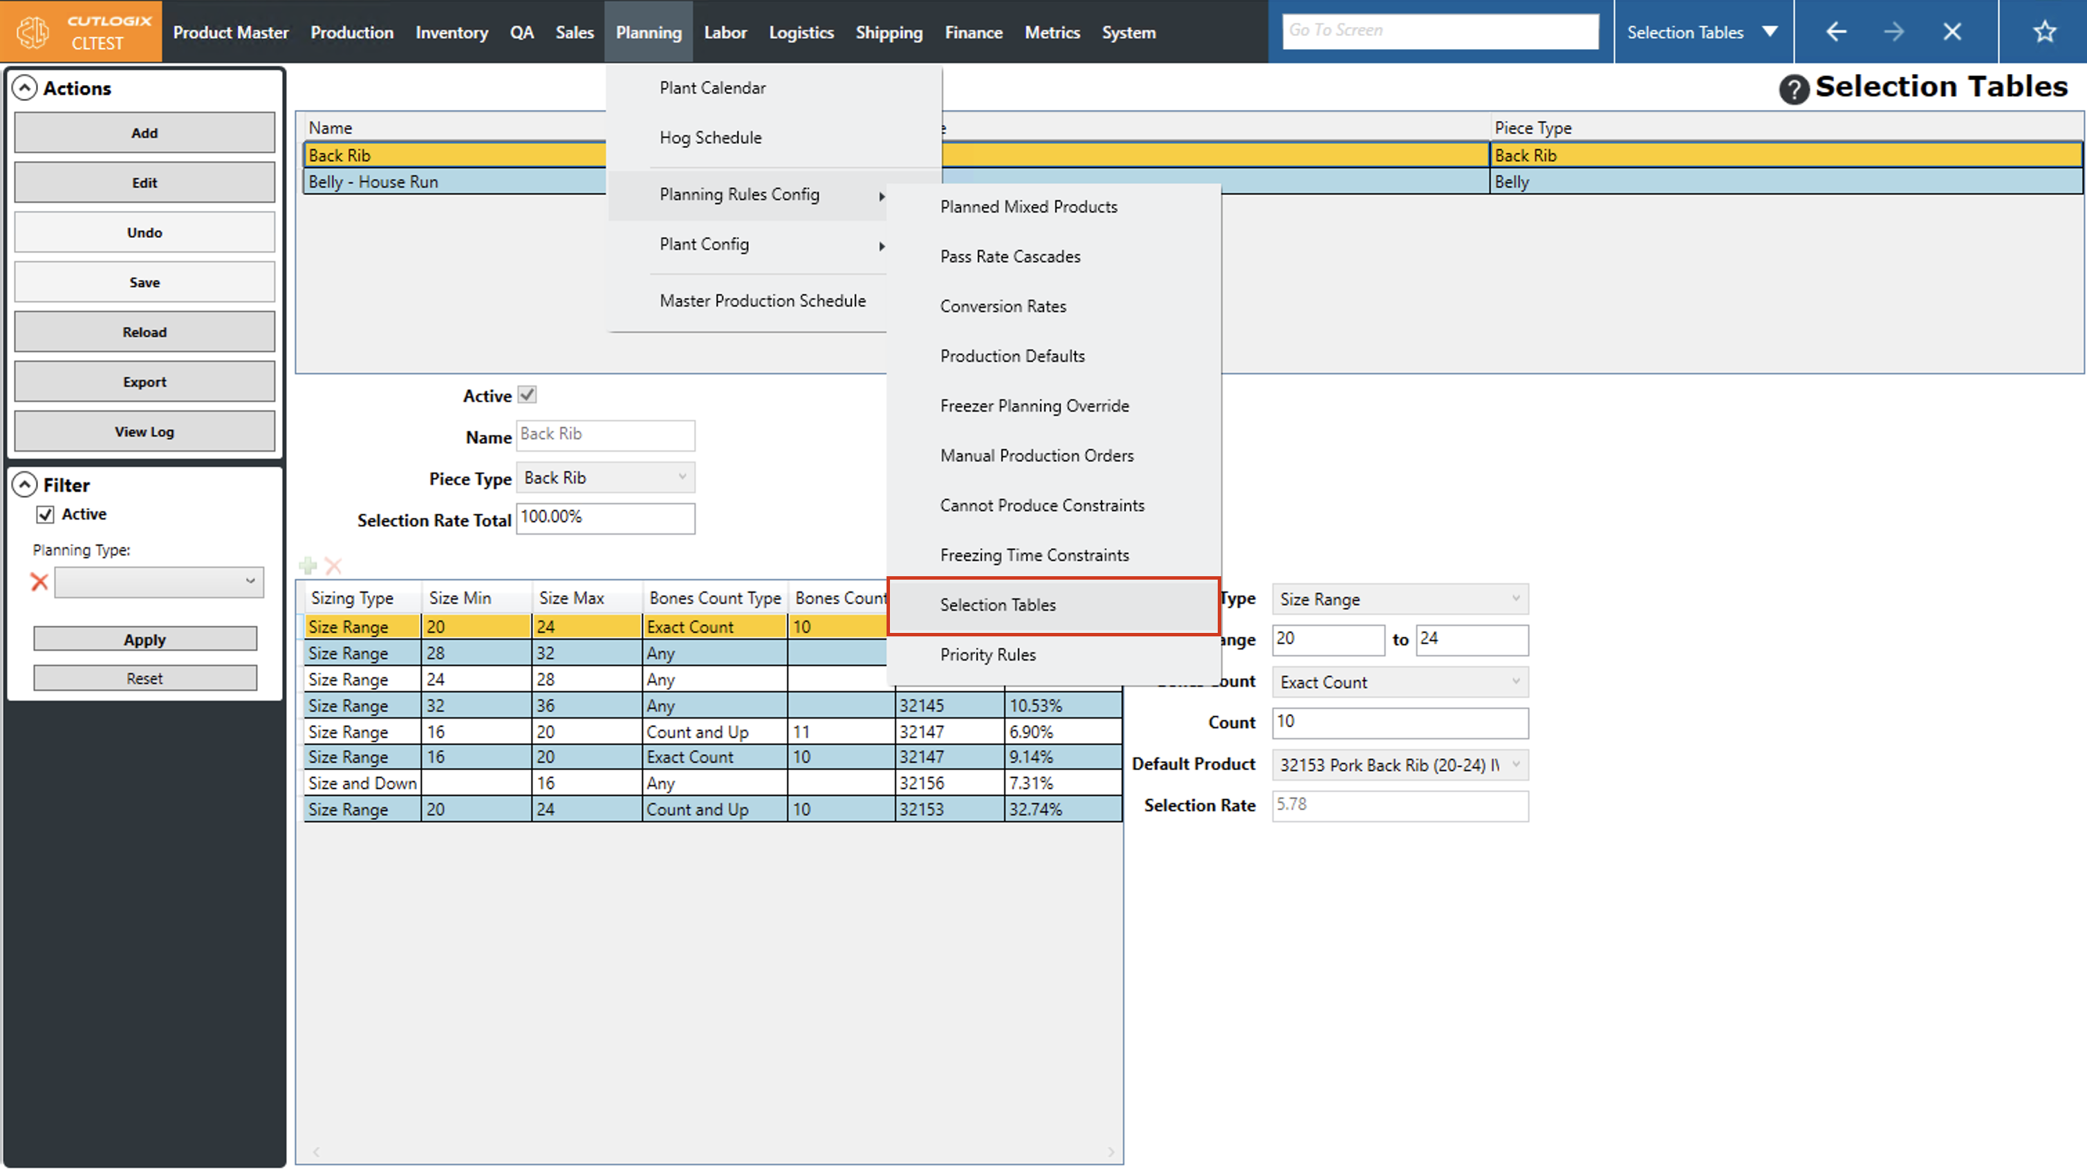The width and height of the screenshot is (2087, 1169).
Task: Click the forward arrow navigation icon
Action: (1893, 32)
